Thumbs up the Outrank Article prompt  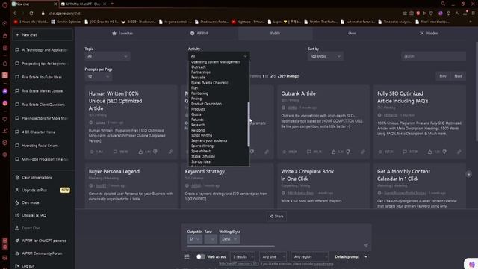pyautogui.click(x=334, y=152)
